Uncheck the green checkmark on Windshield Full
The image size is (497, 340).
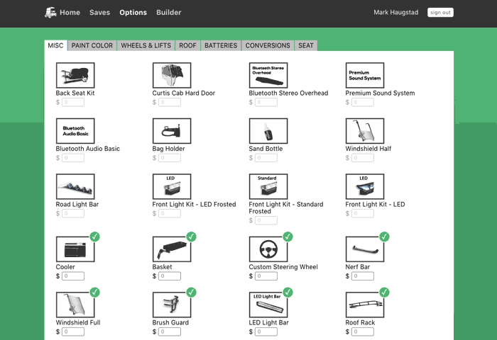(x=94, y=293)
